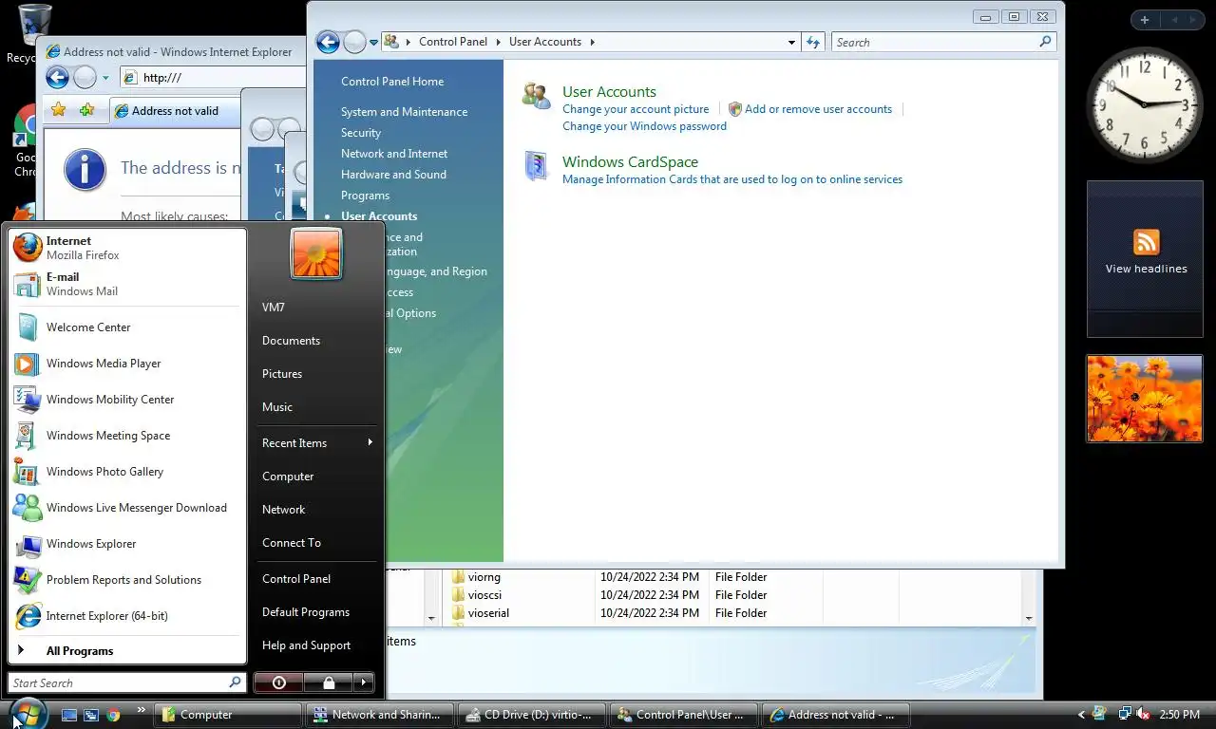Open VM7 user folder
The width and height of the screenshot is (1216, 729).
click(316, 308)
